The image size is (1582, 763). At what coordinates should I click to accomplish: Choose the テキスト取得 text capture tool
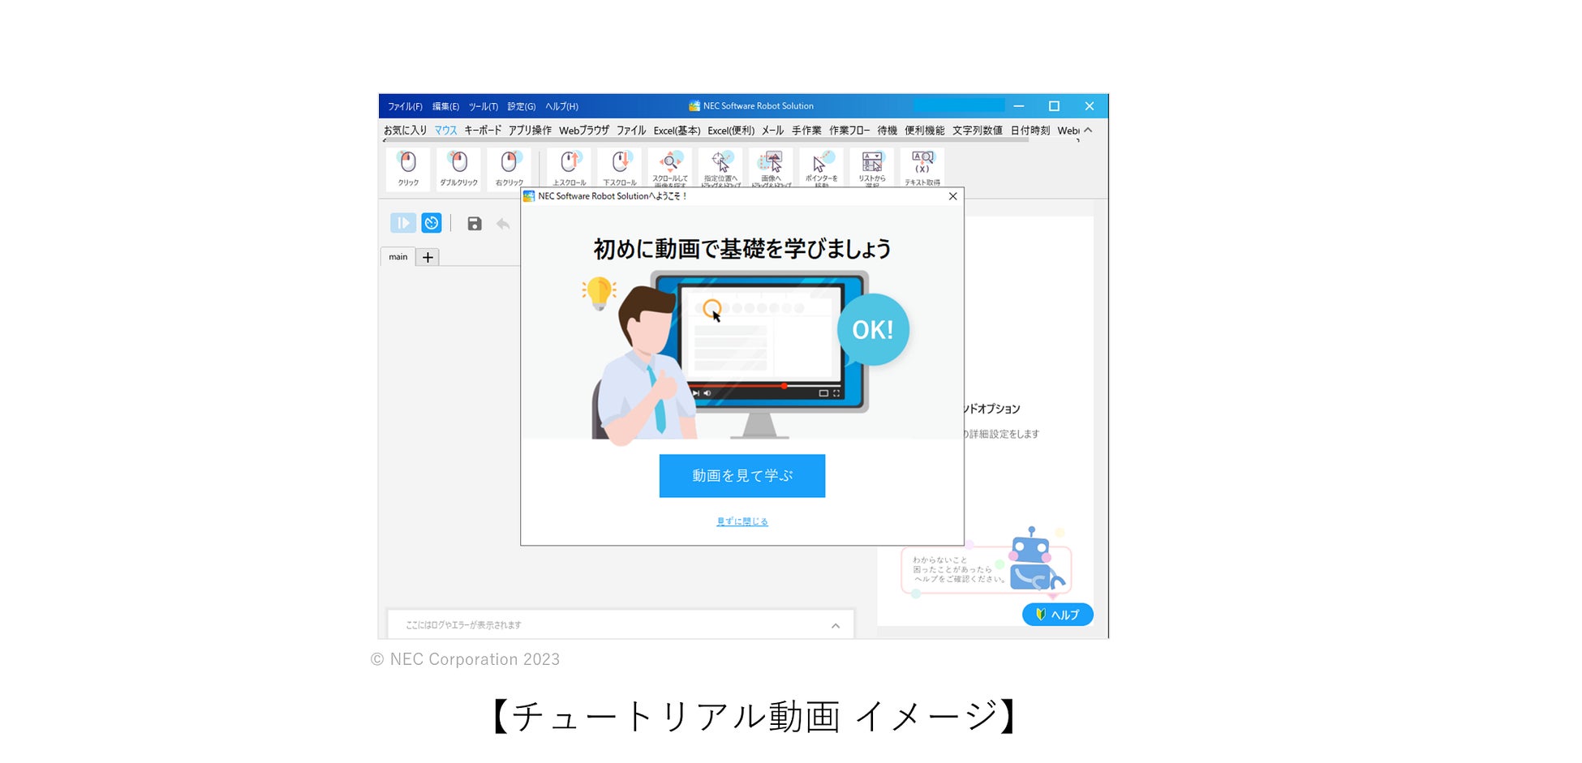click(921, 166)
